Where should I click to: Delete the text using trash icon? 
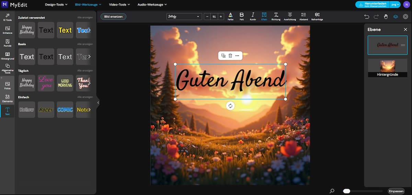(x=230, y=56)
